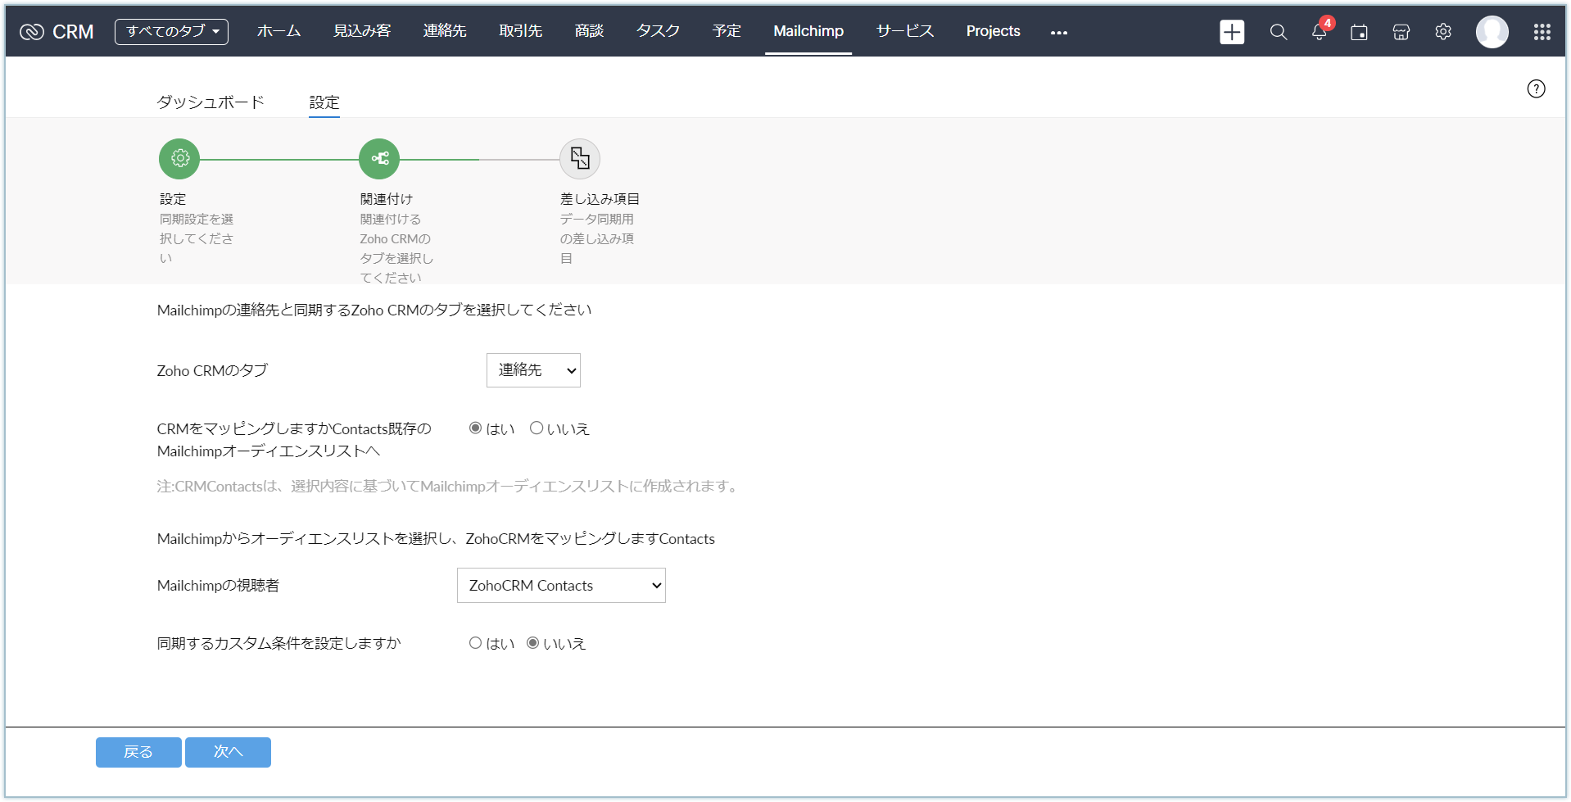Click the 関連付け step circle icon

pos(379,158)
